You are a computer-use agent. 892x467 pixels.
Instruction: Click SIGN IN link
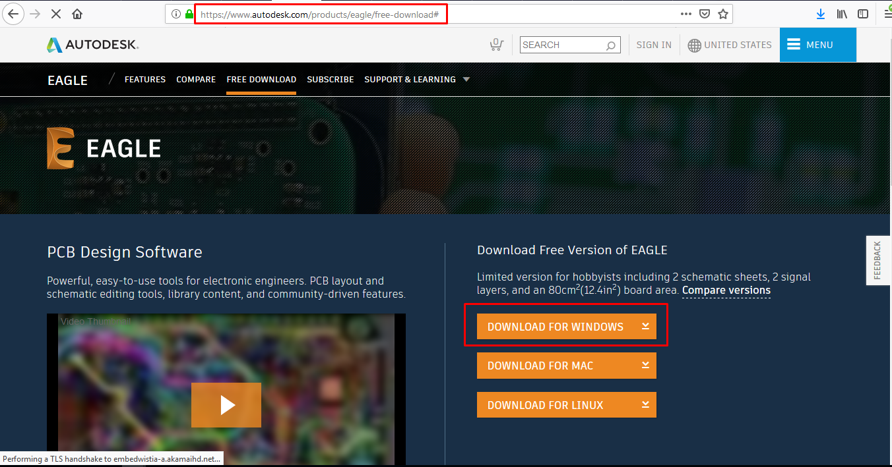(x=654, y=45)
